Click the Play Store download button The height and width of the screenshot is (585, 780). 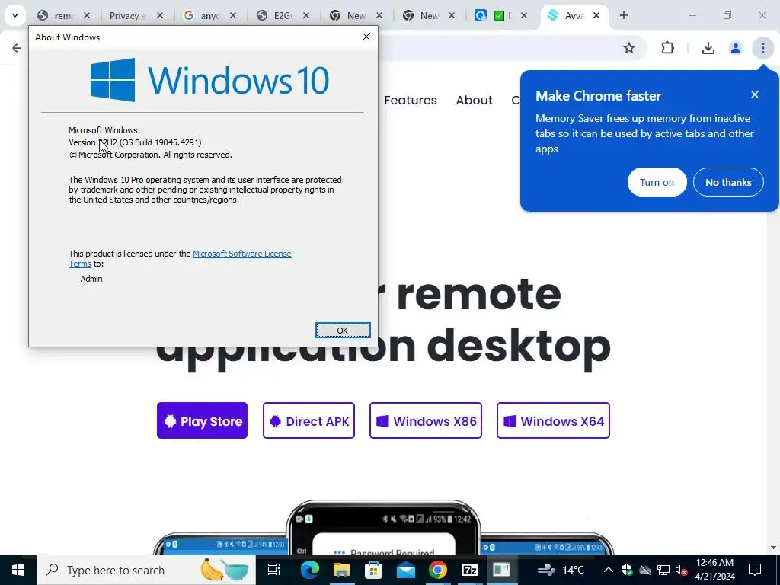[x=202, y=420]
